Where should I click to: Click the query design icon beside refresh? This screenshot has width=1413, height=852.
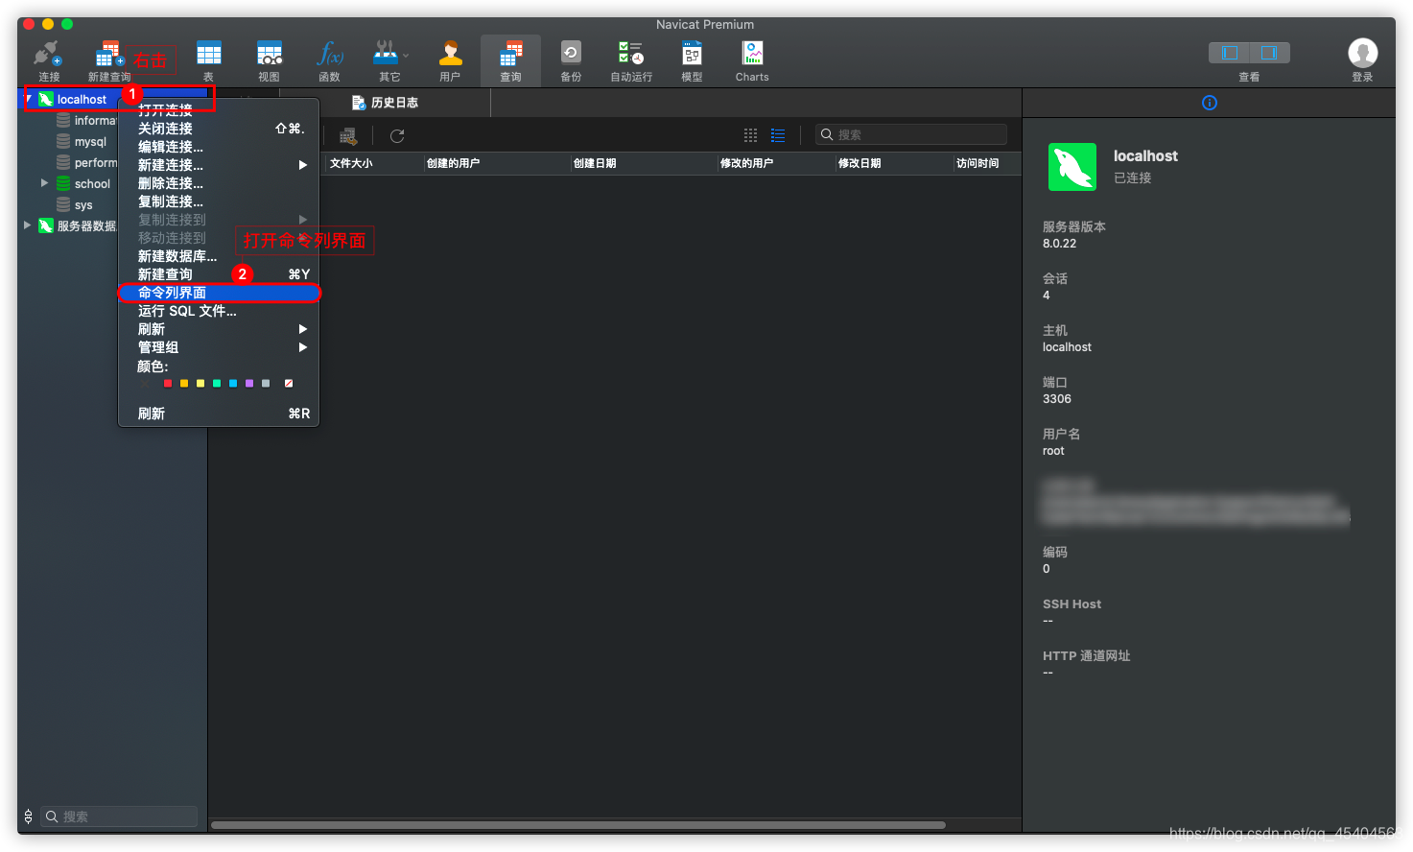[x=348, y=136]
